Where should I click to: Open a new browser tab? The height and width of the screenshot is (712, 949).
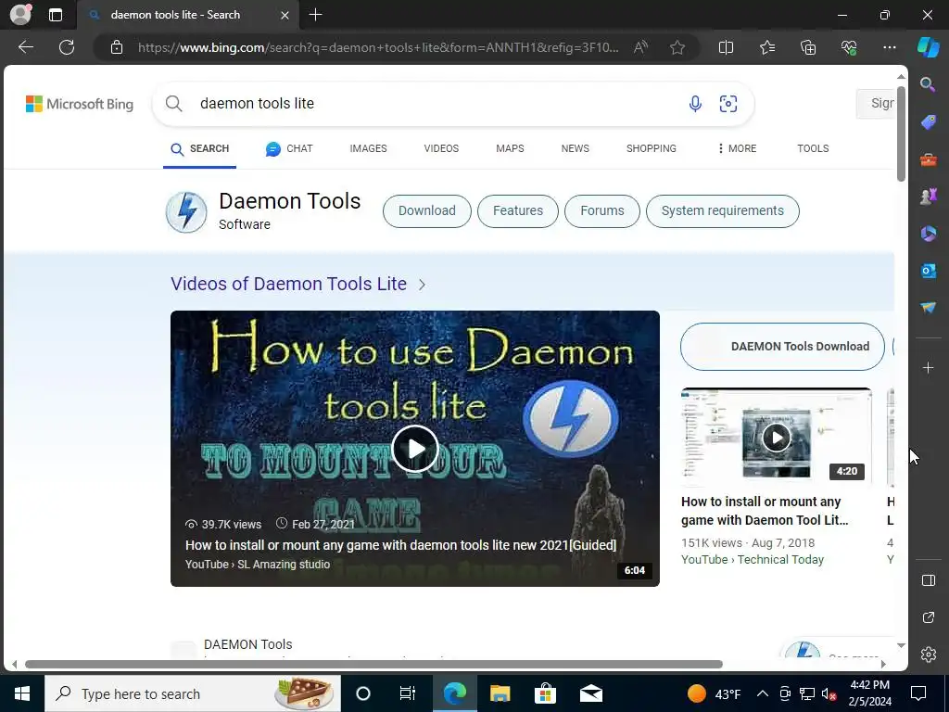click(x=315, y=15)
